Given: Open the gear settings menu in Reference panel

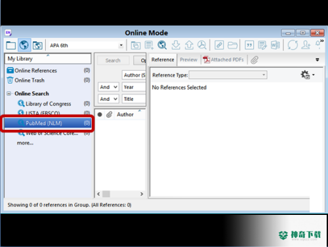Looking at the screenshot, I should coord(307,75).
